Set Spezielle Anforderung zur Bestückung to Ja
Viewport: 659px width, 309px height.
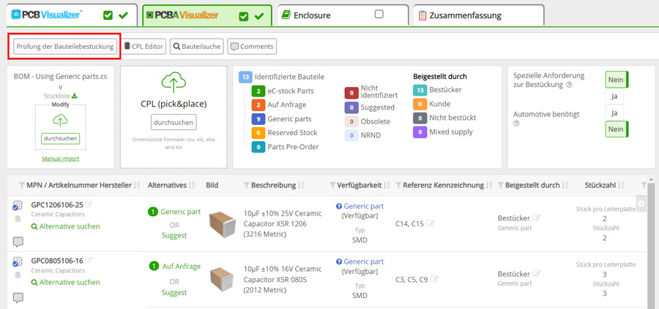(614, 96)
